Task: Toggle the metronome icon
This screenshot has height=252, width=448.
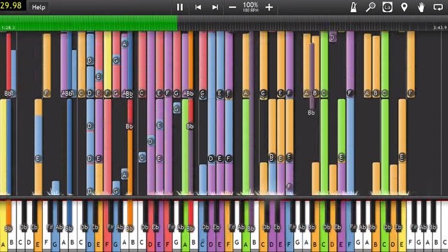Action: [x=354, y=7]
